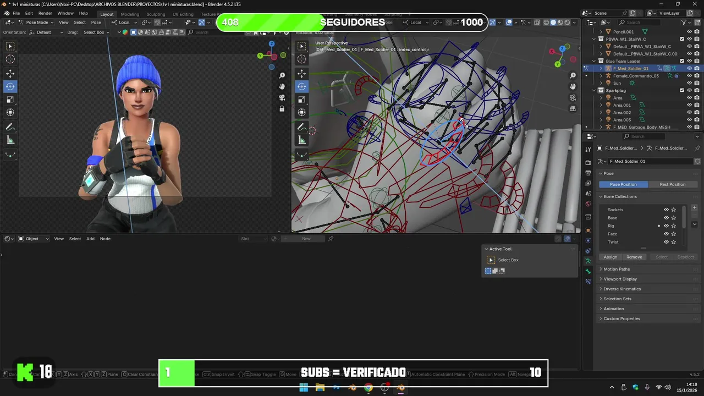Click the outliner filter funnel icon
Viewport: 704px width, 396px height.
click(684, 22)
